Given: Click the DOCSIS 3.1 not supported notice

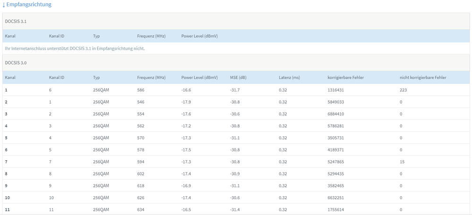Looking at the screenshot, I should coord(75,49).
